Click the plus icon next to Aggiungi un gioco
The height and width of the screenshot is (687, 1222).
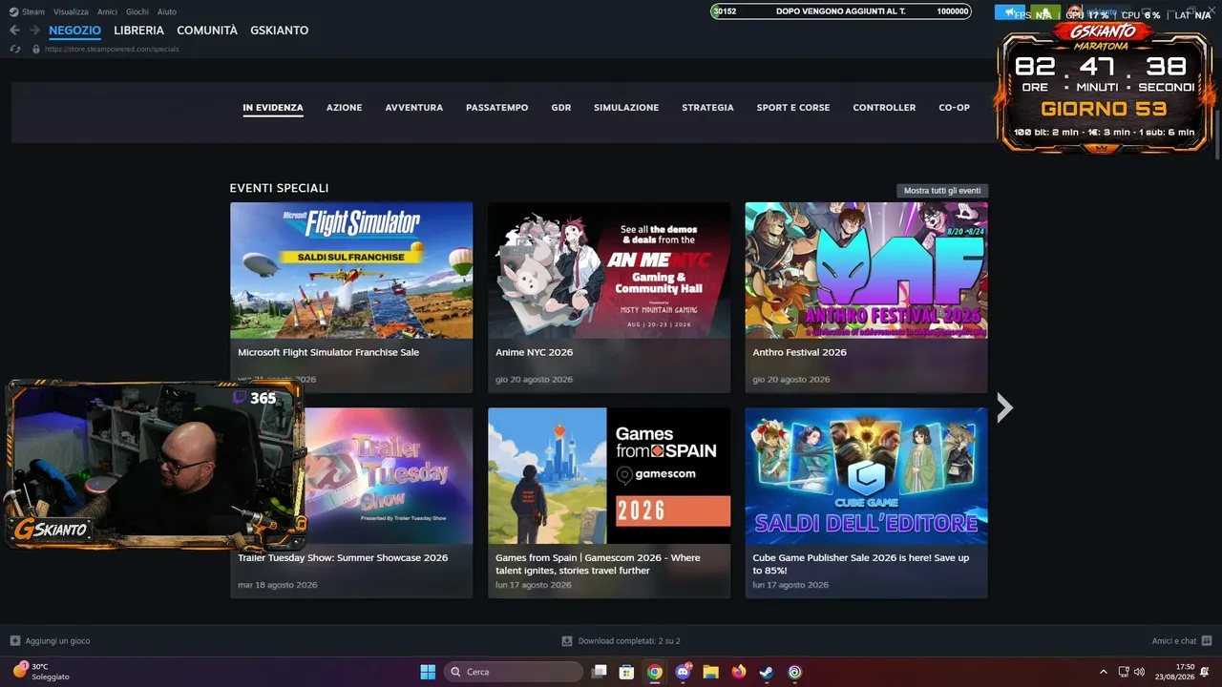(14, 641)
